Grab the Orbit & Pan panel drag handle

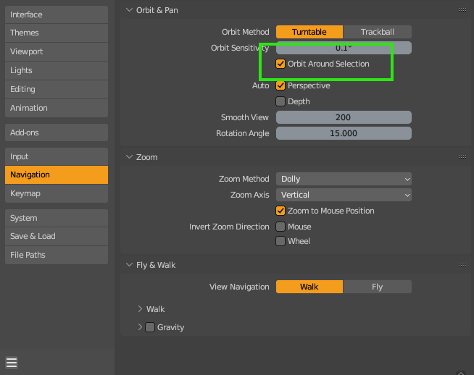(462, 10)
